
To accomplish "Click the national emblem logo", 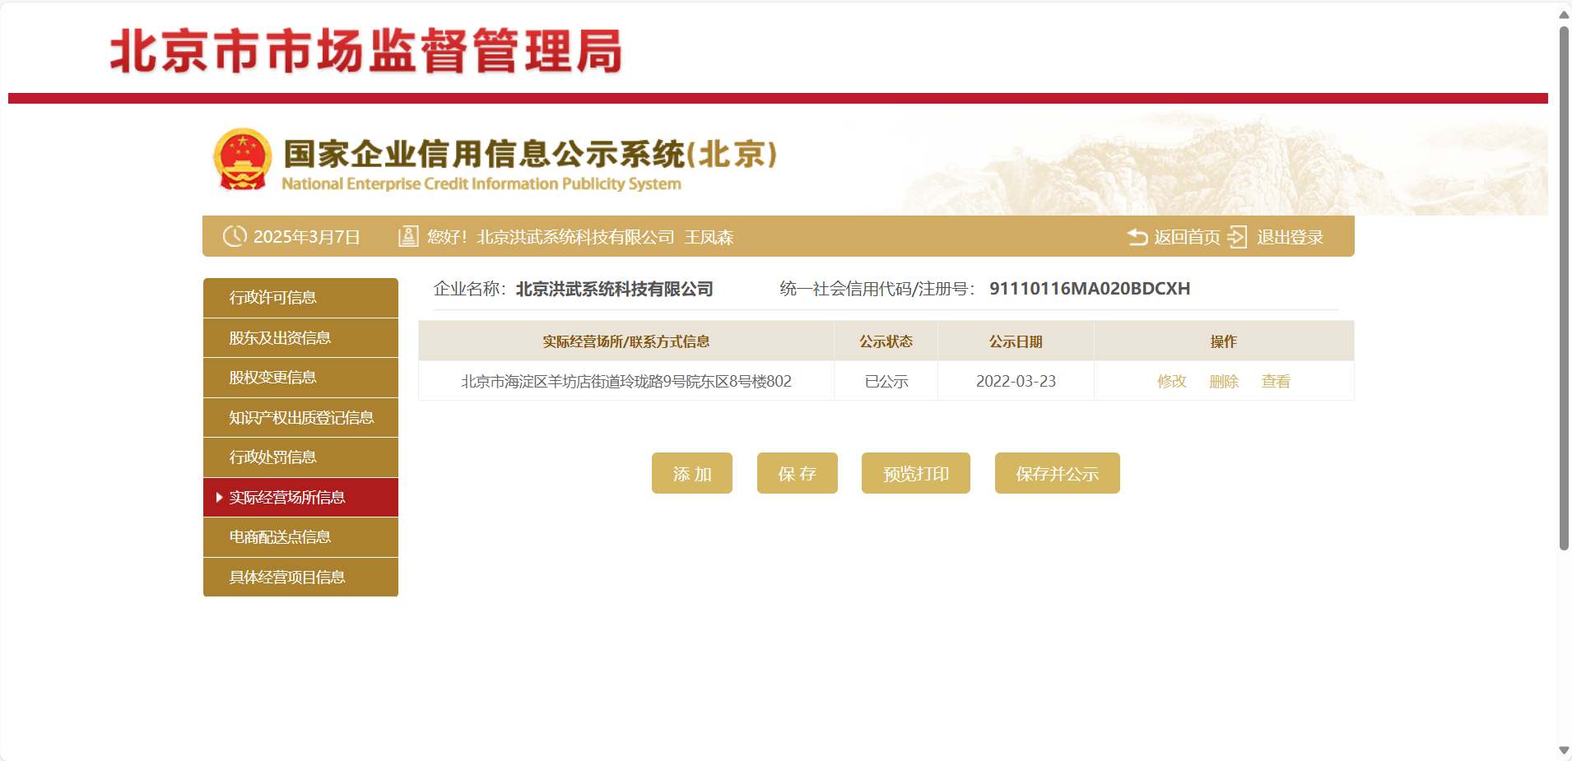I will (x=242, y=160).
